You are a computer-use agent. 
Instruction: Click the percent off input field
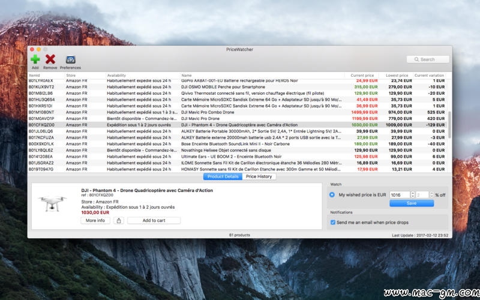pyautogui.click(x=422, y=194)
